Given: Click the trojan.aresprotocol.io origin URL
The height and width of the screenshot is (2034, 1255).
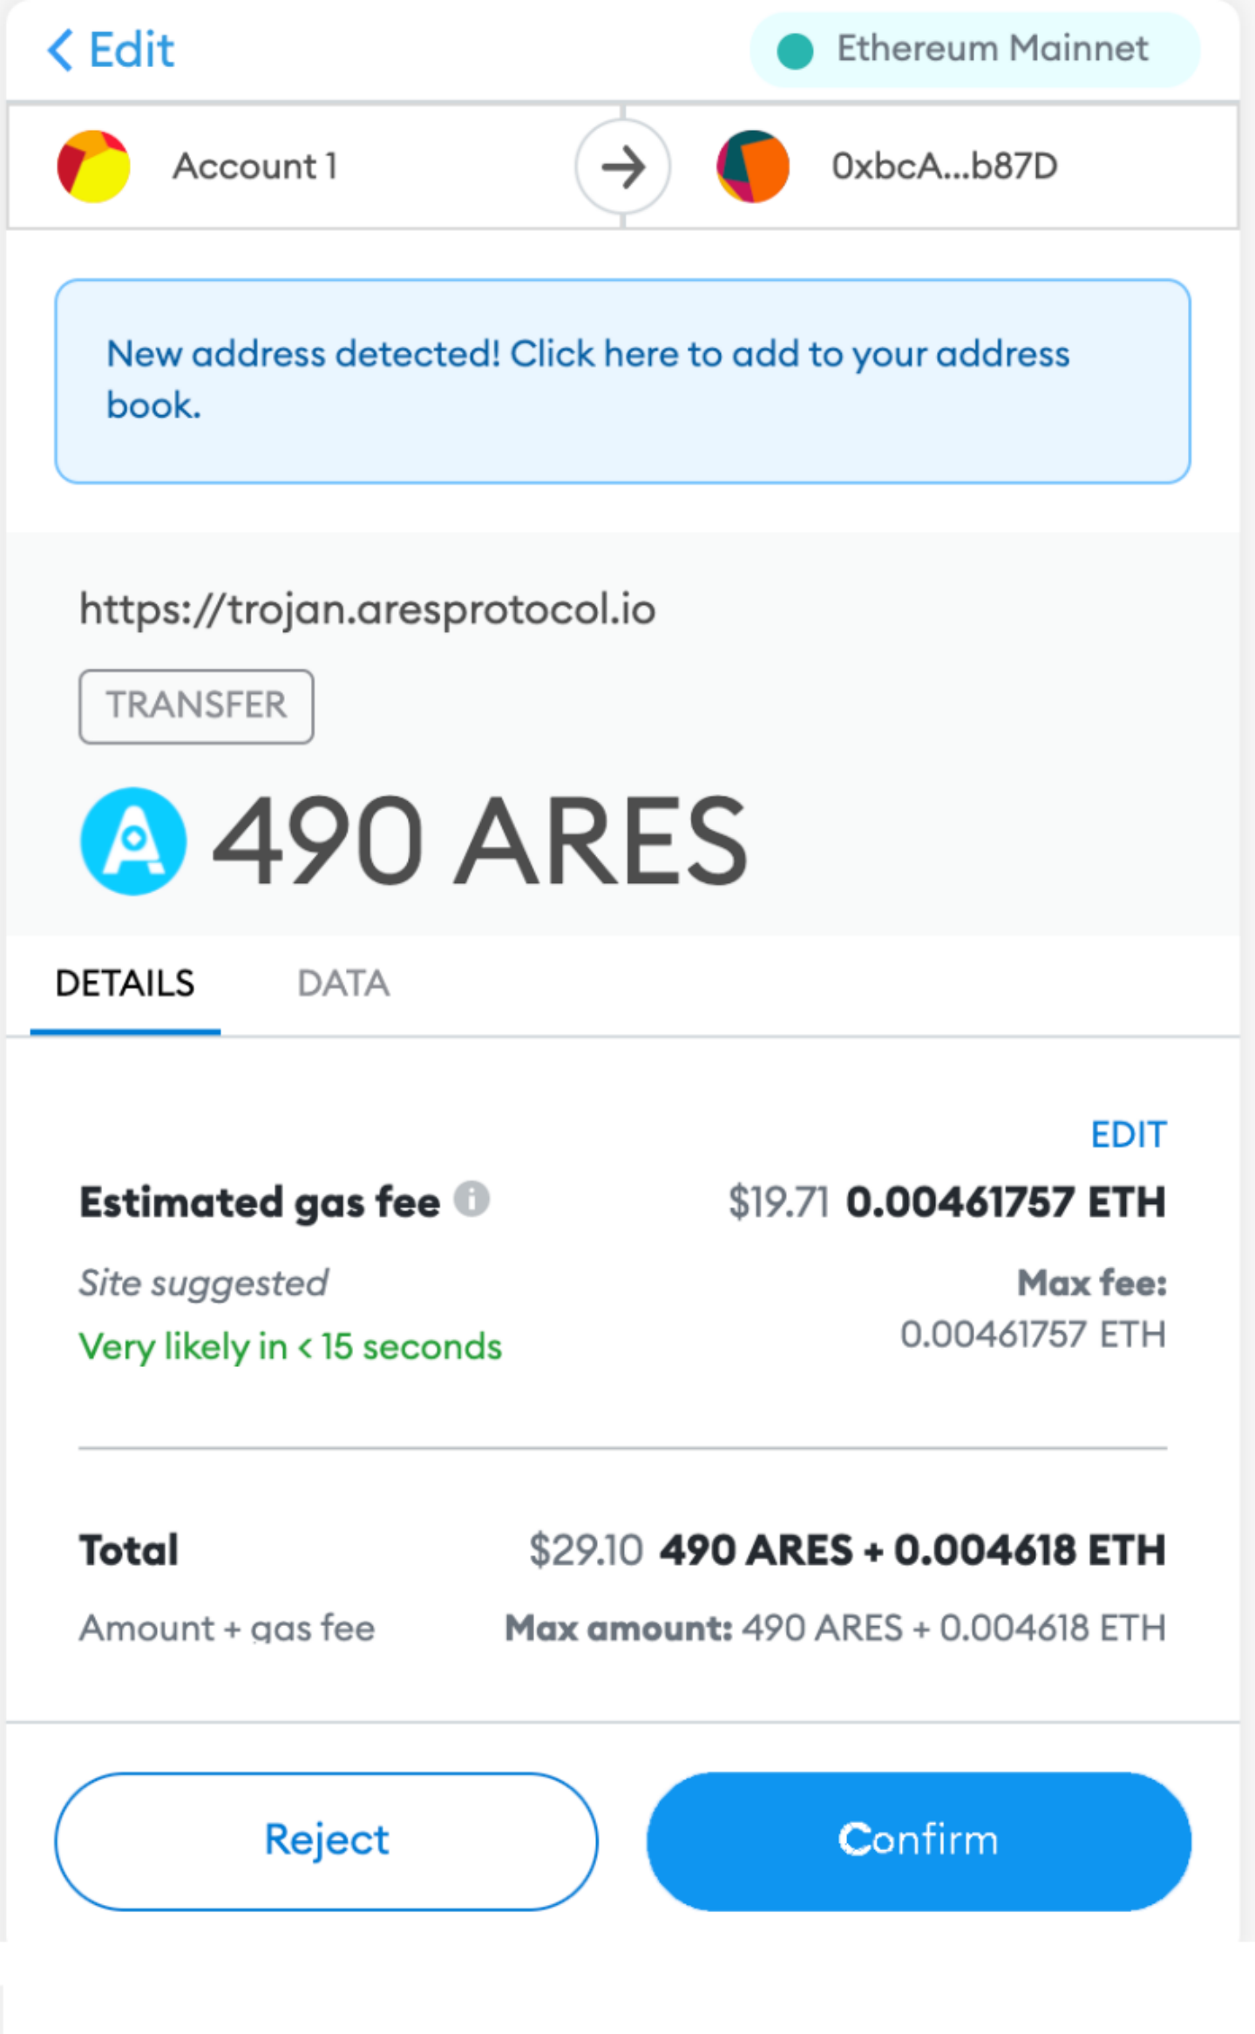Looking at the screenshot, I should pyautogui.click(x=367, y=609).
